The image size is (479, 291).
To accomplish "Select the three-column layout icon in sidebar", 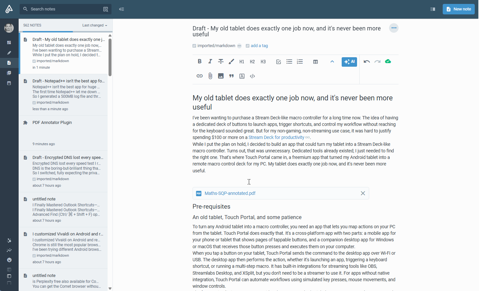I will (9, 270).
